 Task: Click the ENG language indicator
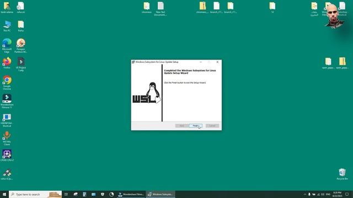click(328, 194)
